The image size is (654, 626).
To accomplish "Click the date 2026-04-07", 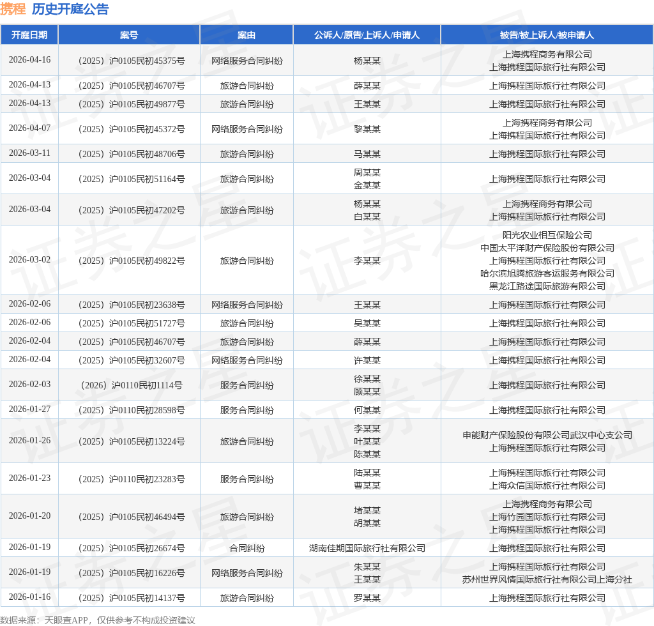I will click(x=29, y=128).
